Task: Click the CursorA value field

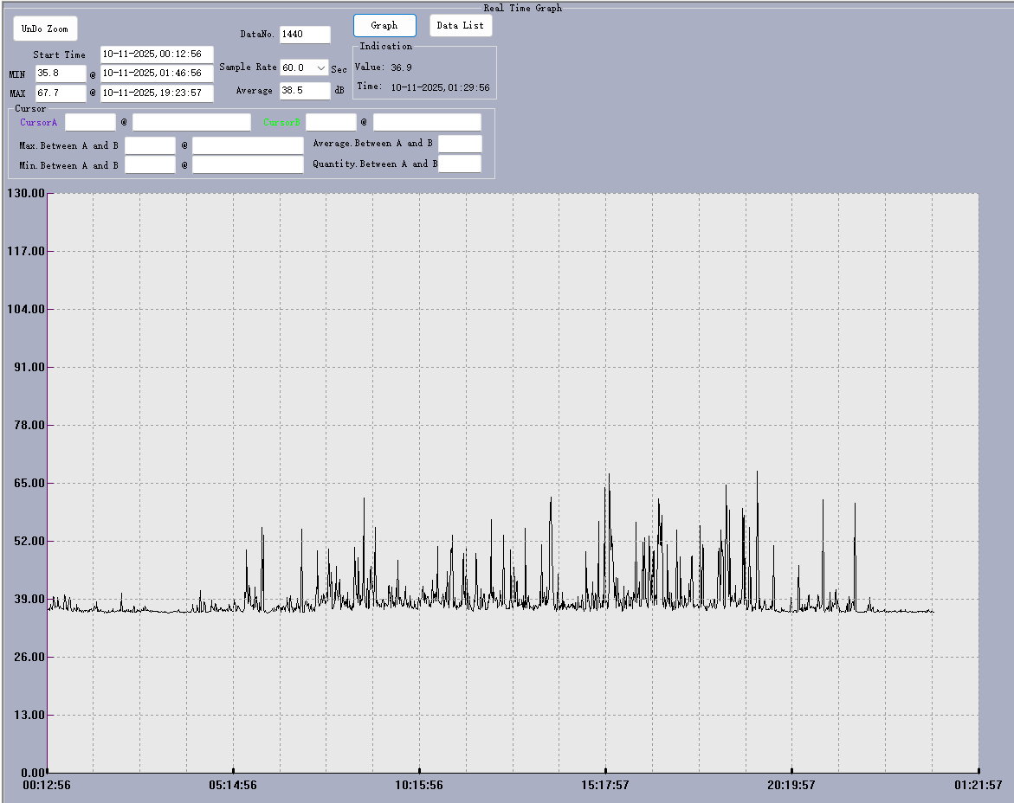Action: click(90, 122)
